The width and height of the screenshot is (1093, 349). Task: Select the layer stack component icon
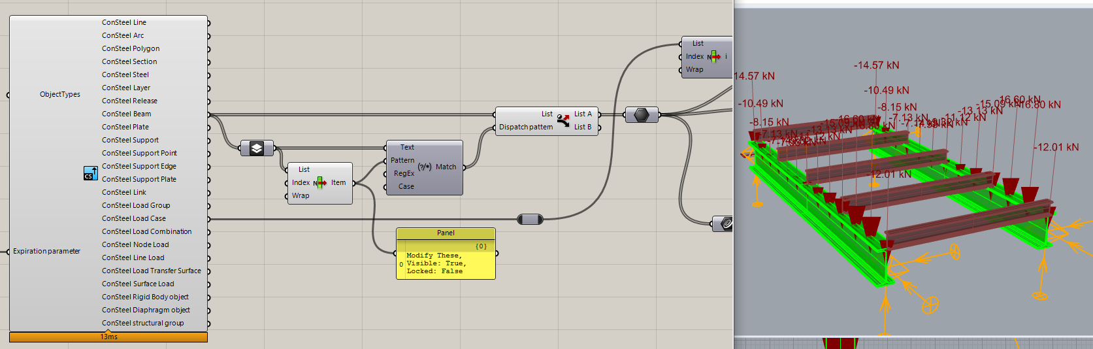click(257, 148)
